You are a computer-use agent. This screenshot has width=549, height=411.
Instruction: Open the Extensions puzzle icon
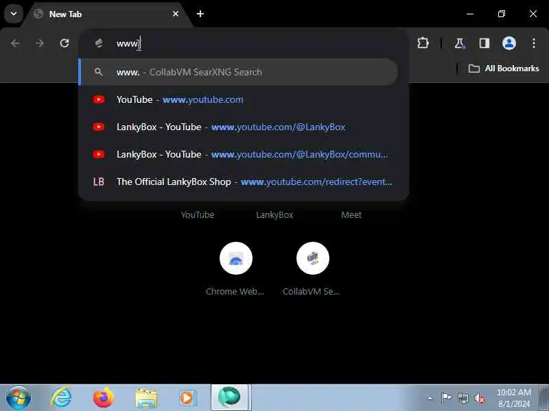coord(423,43)
